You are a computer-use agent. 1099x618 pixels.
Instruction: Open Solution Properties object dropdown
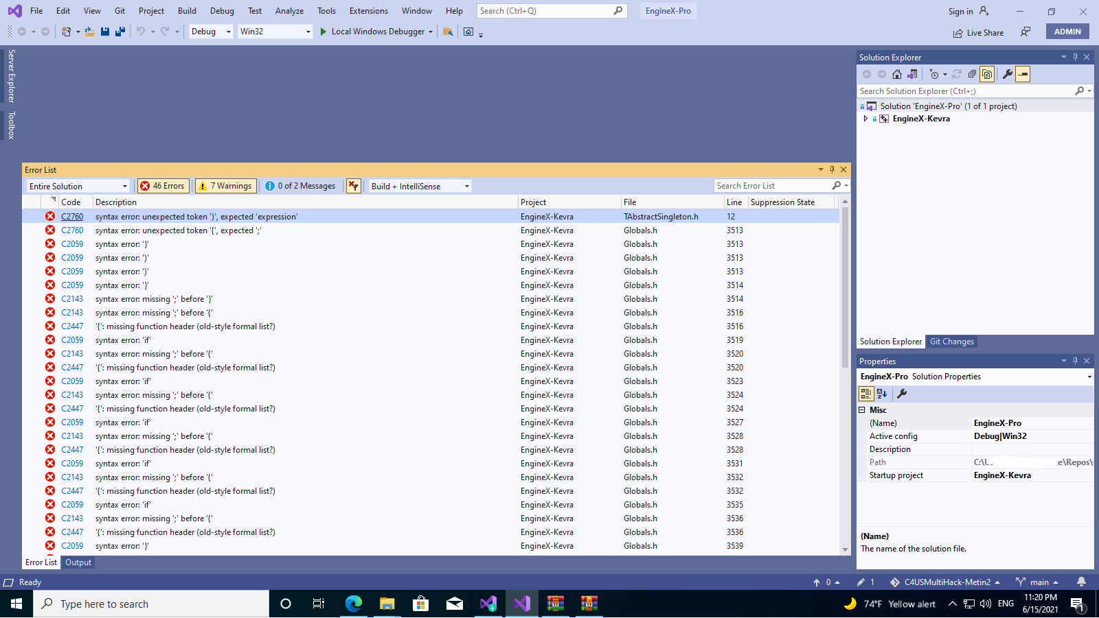pos(1089,377)
